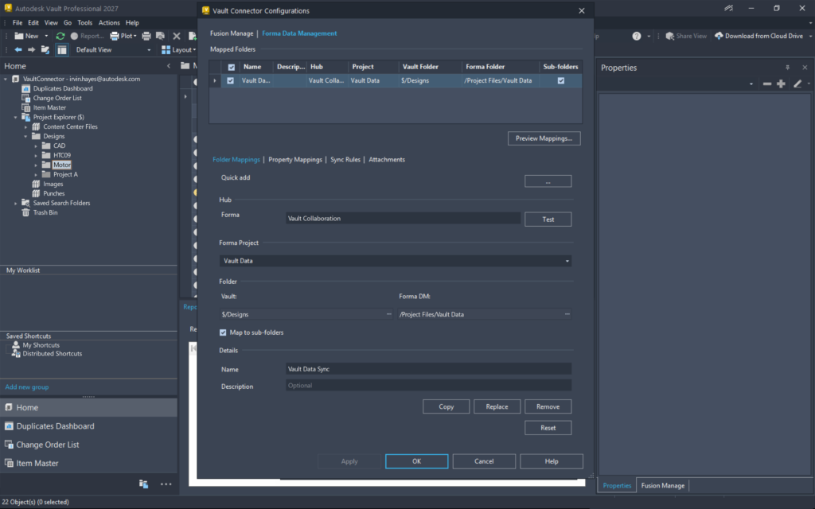
Task: Open navigation options three-dots icon
Action: [x=166, y=484]
